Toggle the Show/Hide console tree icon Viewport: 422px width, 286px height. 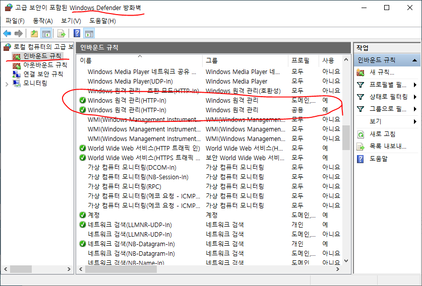tap(46, 34)
